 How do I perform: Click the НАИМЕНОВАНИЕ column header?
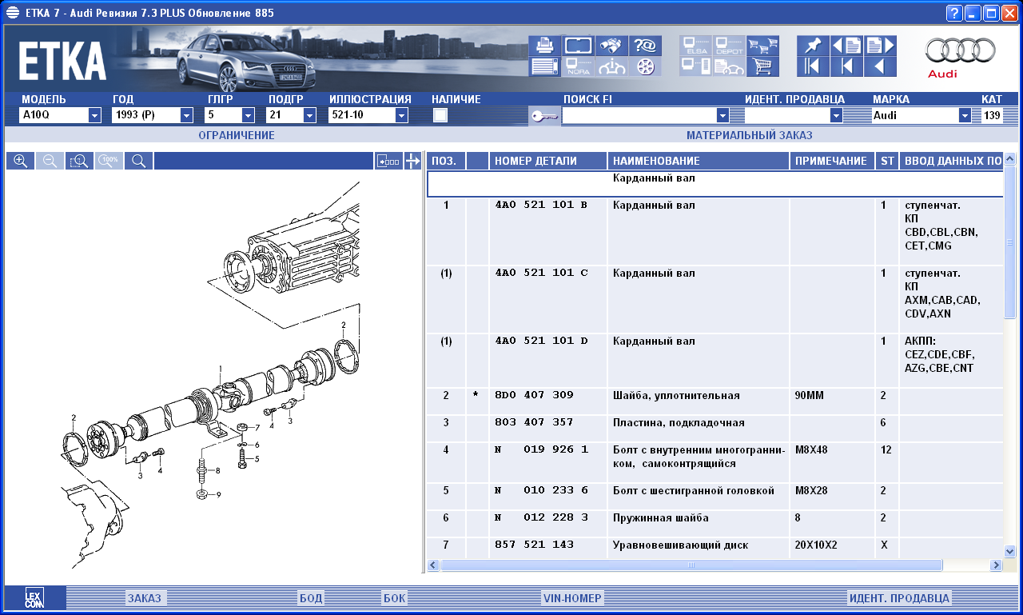699,161
